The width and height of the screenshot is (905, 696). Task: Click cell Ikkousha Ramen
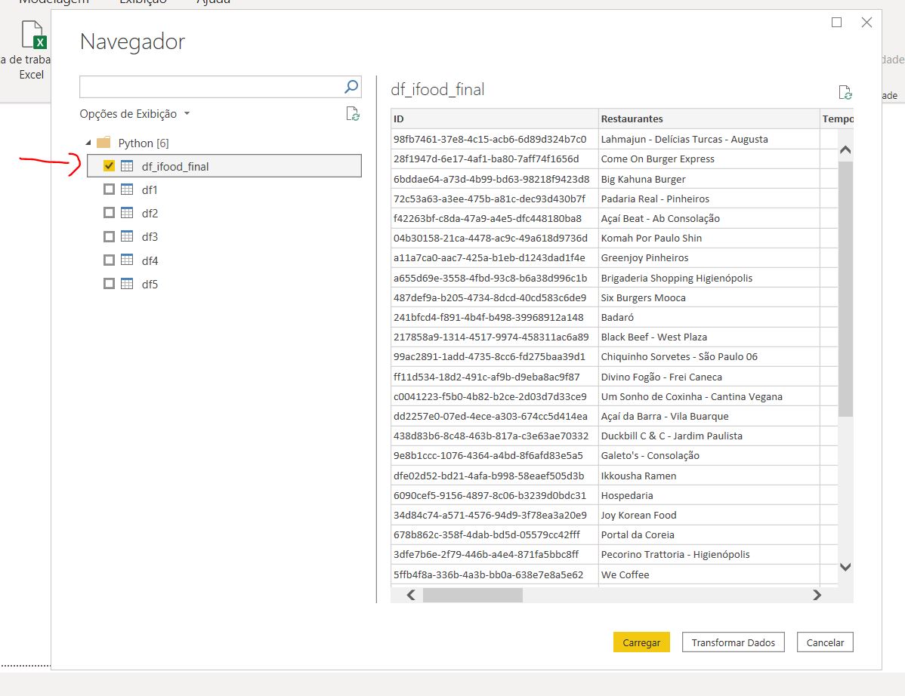709,475
